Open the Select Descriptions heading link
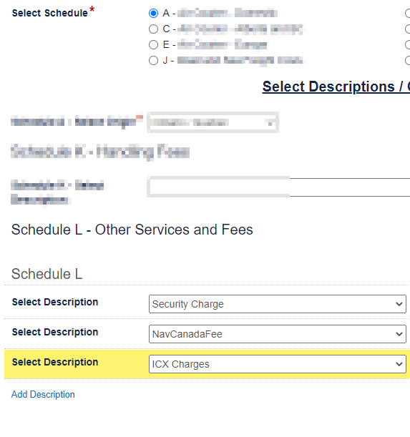 336,87
